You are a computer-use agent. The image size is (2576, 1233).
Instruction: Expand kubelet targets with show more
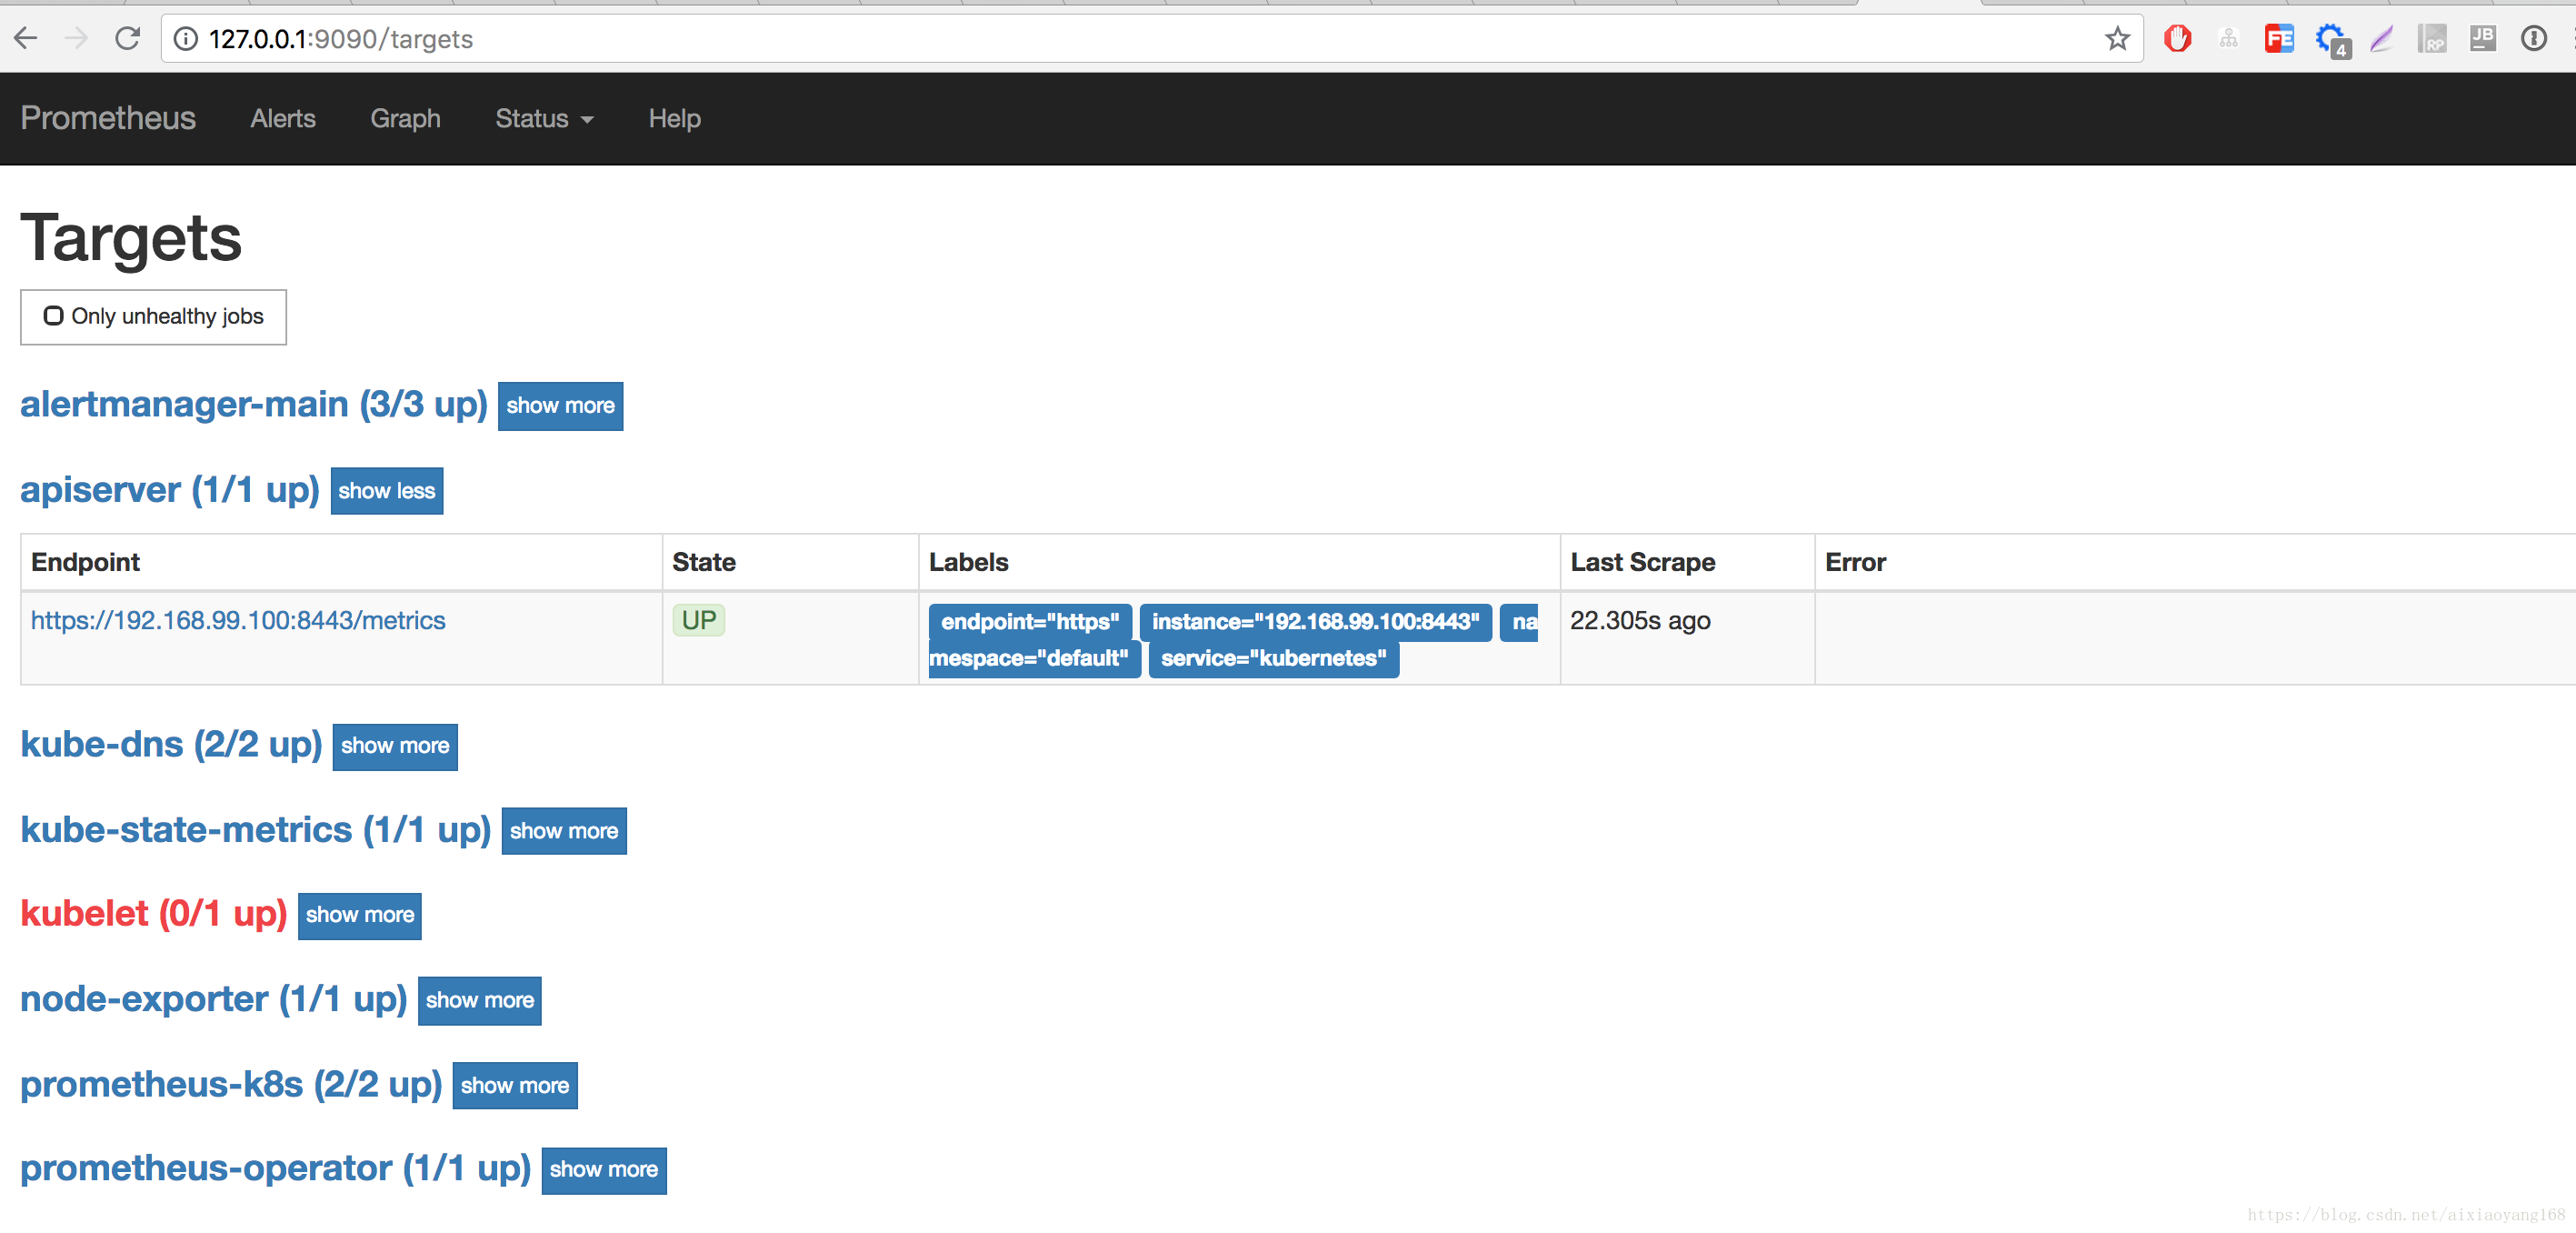[x=360, y=915]
